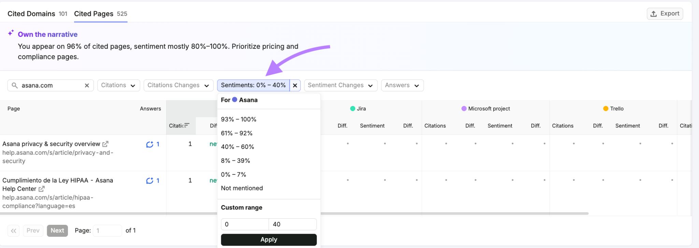
Task: Click the help.asana.com privacy-and-security URL
Action: (x=58, y=157)
